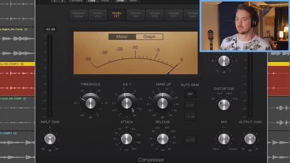This screenshot has height=163, width=290.
Task: Click the Copy button in plugin header
Action: [x=92, y=1]
